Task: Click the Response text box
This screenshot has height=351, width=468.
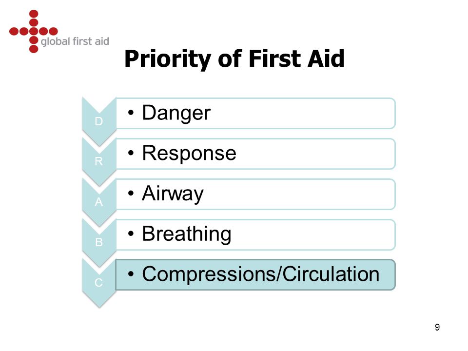Action: [255, 154]
